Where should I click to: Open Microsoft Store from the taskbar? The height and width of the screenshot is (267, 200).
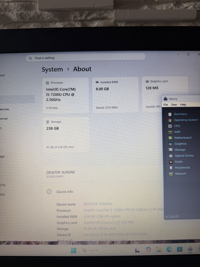tap(179, 249)
